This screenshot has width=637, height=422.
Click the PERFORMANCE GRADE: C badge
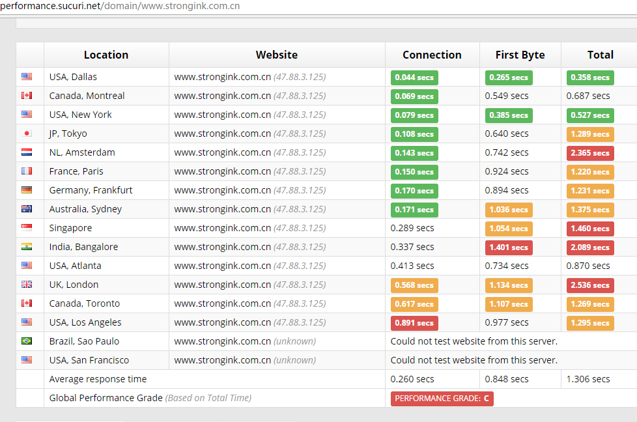pos(442,399)
